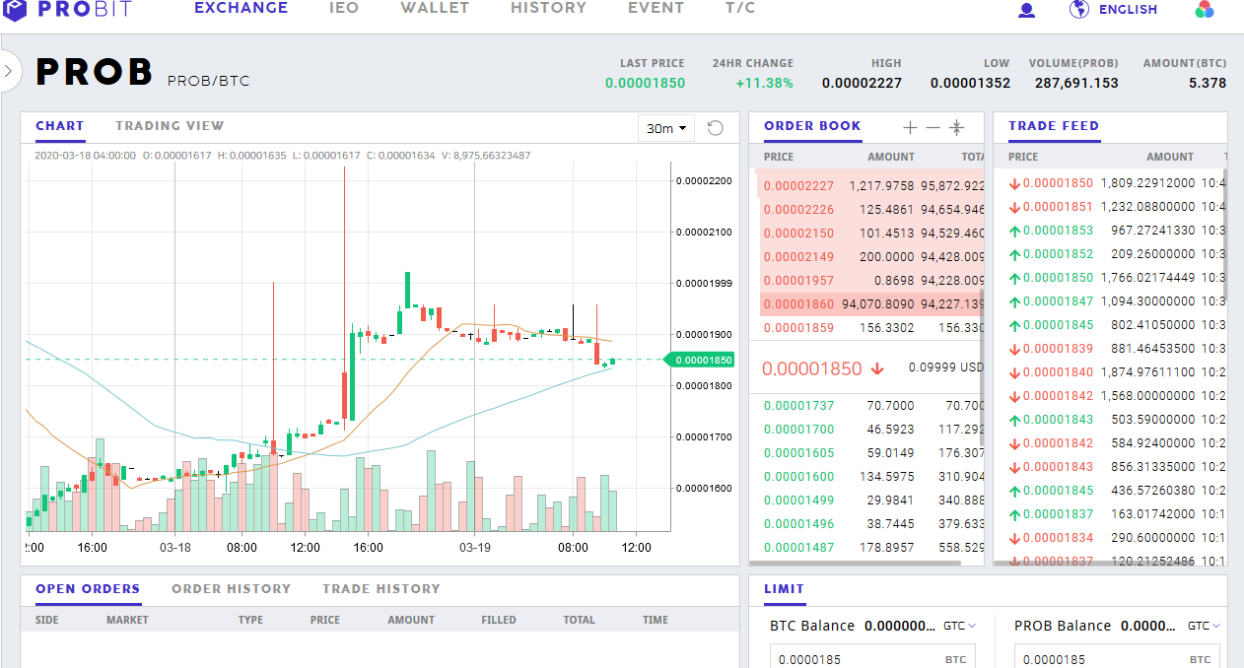Navigate to WALLET
This screenshot has width=1244, height=668.
[x=435, y=8]
